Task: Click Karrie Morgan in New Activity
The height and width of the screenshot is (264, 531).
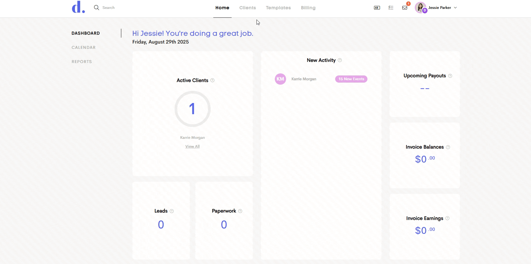Action: pos(304,79)
